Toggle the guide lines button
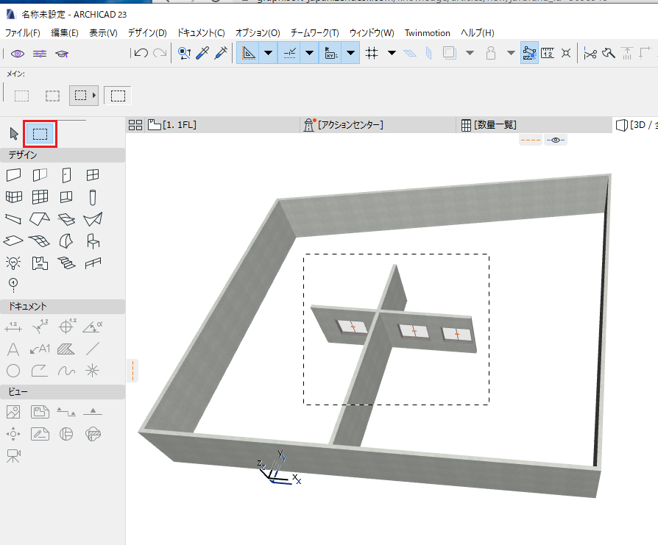Image resolution: width=658 pixels, height=545 pixels. click(248, 53)
